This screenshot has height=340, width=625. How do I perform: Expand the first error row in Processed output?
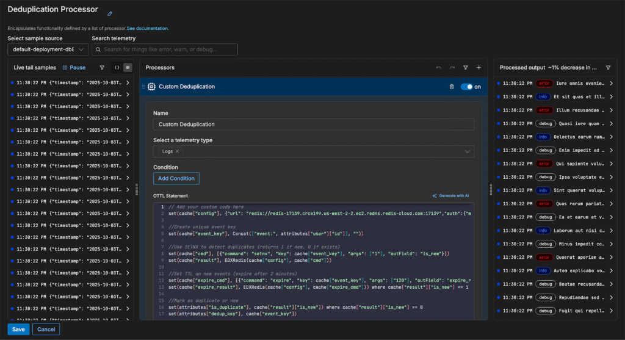pos(612,83)
